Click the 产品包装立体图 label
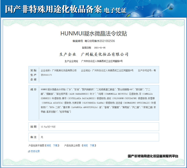Viewport: 187px width, 168px height. pyautogui.click(x=72, y=145)
